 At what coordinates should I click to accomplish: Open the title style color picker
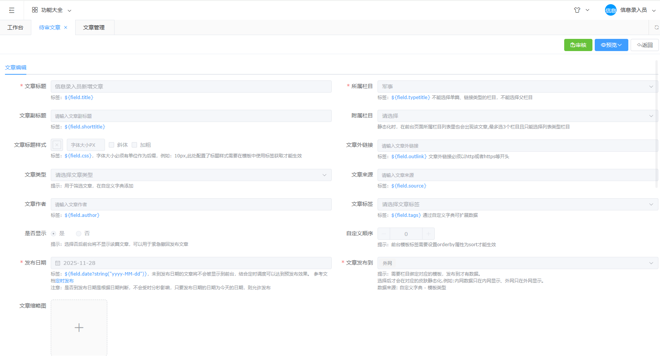(57, 145)
